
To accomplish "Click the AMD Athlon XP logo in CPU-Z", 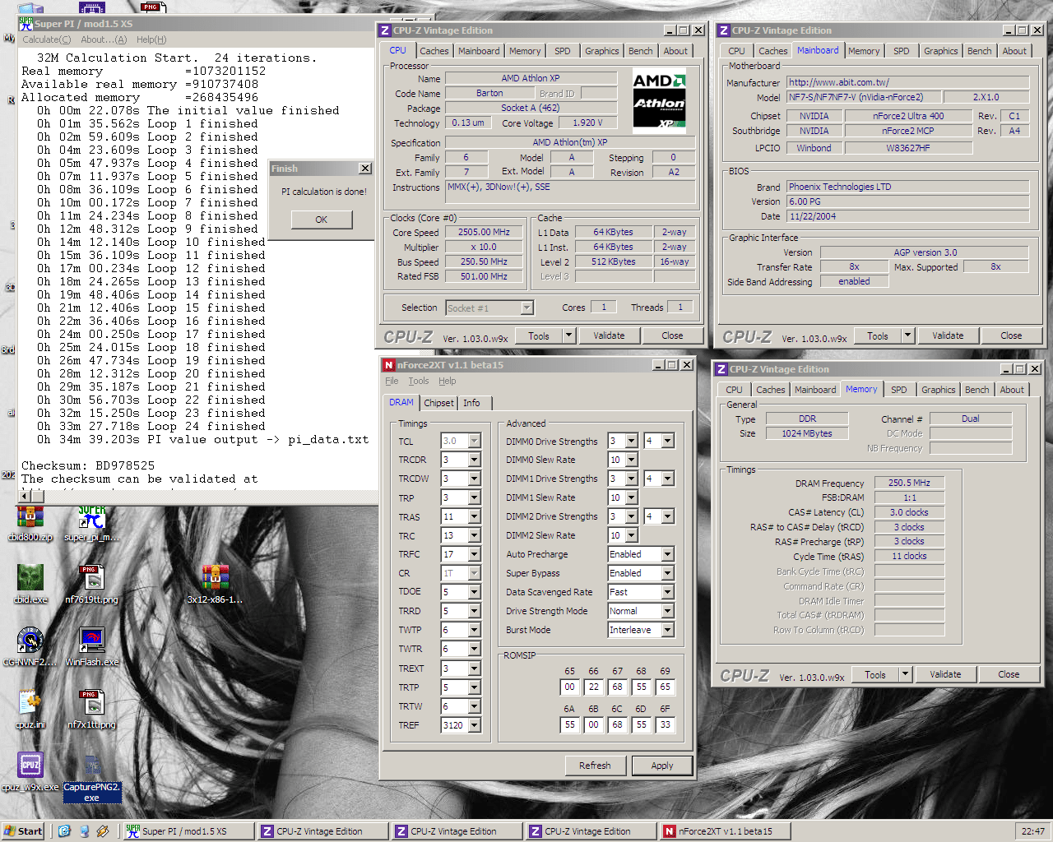I will point(659,100).
